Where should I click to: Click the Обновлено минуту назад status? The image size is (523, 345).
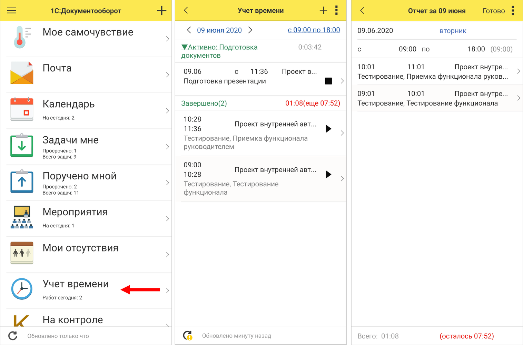[237, 336]
